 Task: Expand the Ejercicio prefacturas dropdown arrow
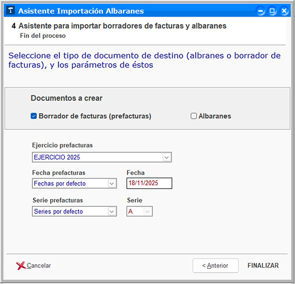click(x=167, y=157)
